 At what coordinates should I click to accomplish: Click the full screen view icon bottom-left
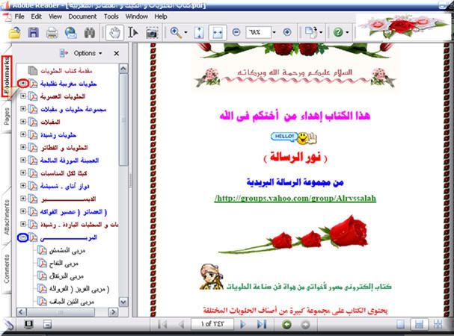28,325
